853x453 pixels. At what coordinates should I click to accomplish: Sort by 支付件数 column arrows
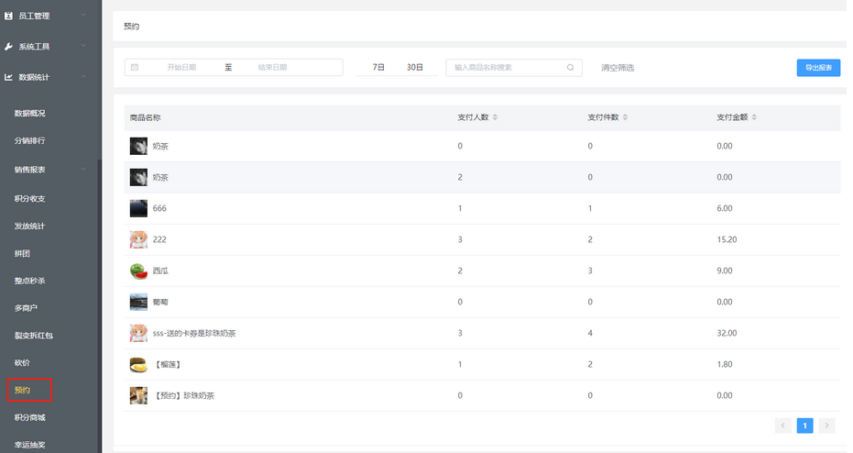point(624,118)
